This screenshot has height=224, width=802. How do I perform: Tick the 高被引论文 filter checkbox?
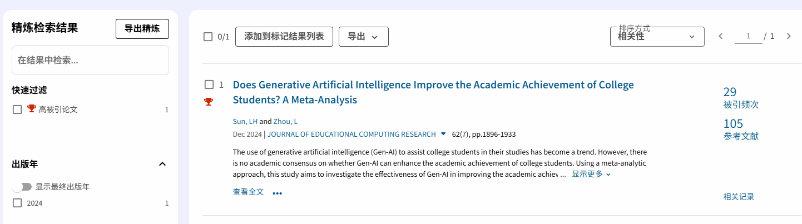click(17, 109)
